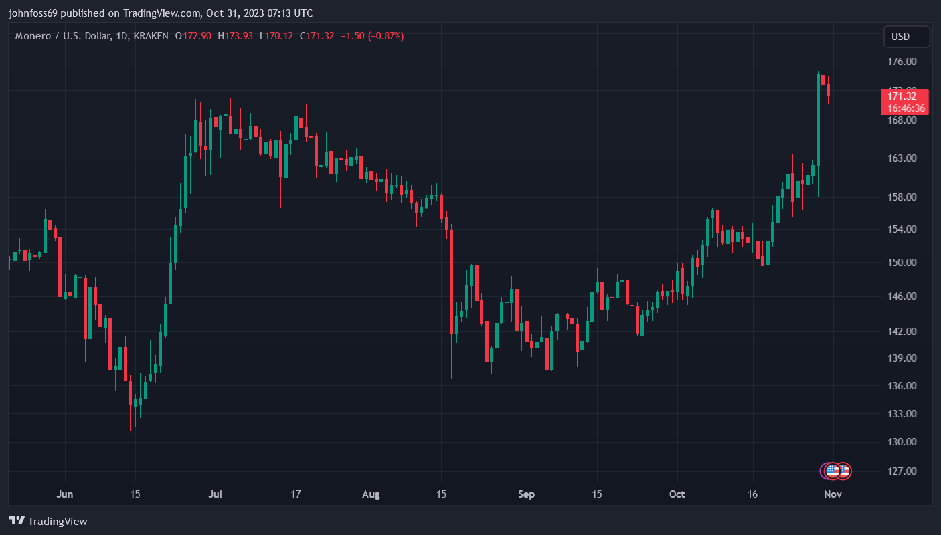The width and height of the screenshot is (941, 535).
Task: Open the USD currency selector
Action: click(x=907, y=37)
